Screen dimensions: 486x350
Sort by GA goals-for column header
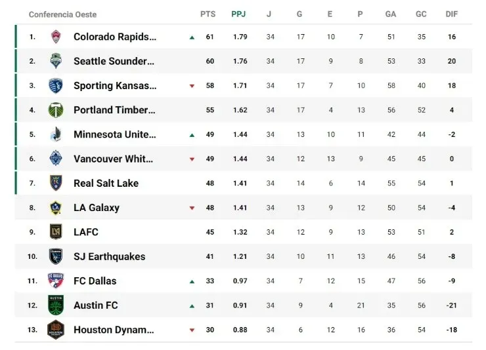point(391,14)
